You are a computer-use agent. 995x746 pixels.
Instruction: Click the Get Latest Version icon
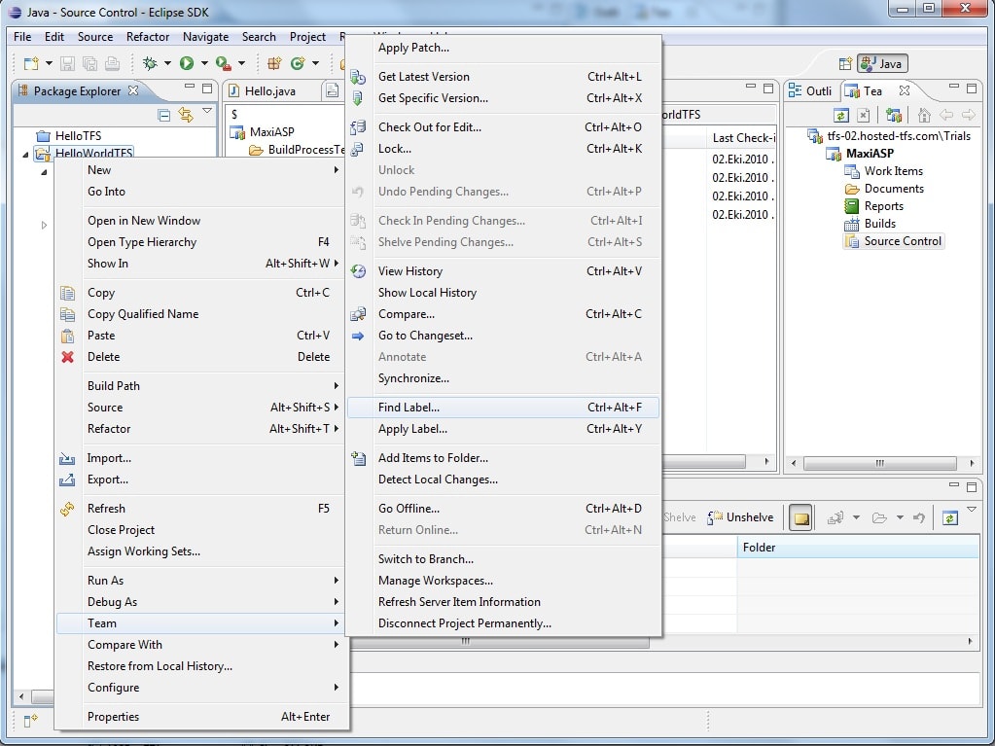pyautogui.click(x=358, y=77)
